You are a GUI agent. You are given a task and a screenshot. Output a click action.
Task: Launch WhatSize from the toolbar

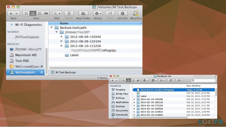point(136,14)
